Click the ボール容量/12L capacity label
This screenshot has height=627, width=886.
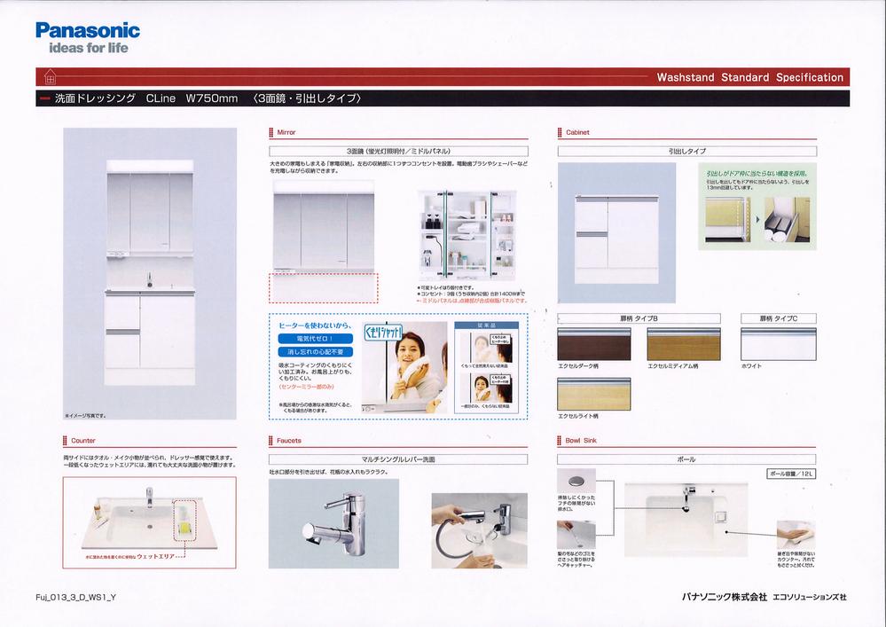pyautogui.click(x=791, y=474)
